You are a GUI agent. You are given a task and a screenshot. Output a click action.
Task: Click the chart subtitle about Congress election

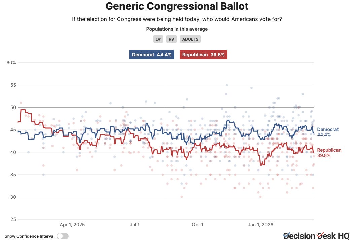[177, 19]
